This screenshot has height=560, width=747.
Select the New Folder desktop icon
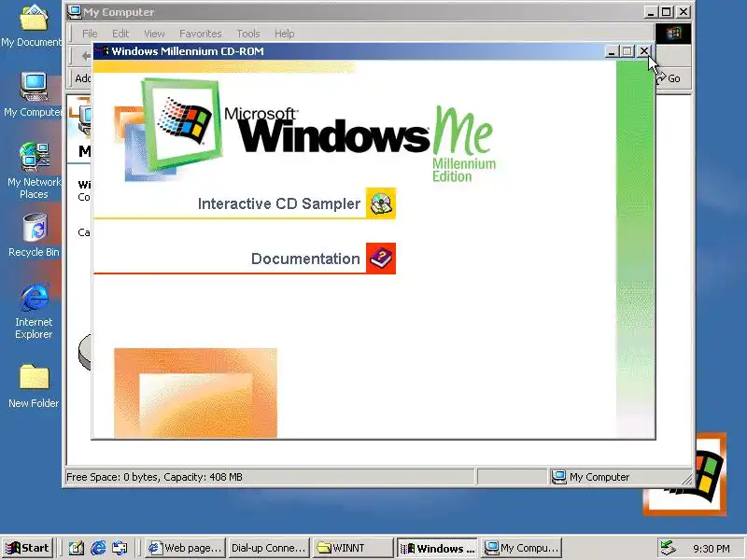click(34, 386)
